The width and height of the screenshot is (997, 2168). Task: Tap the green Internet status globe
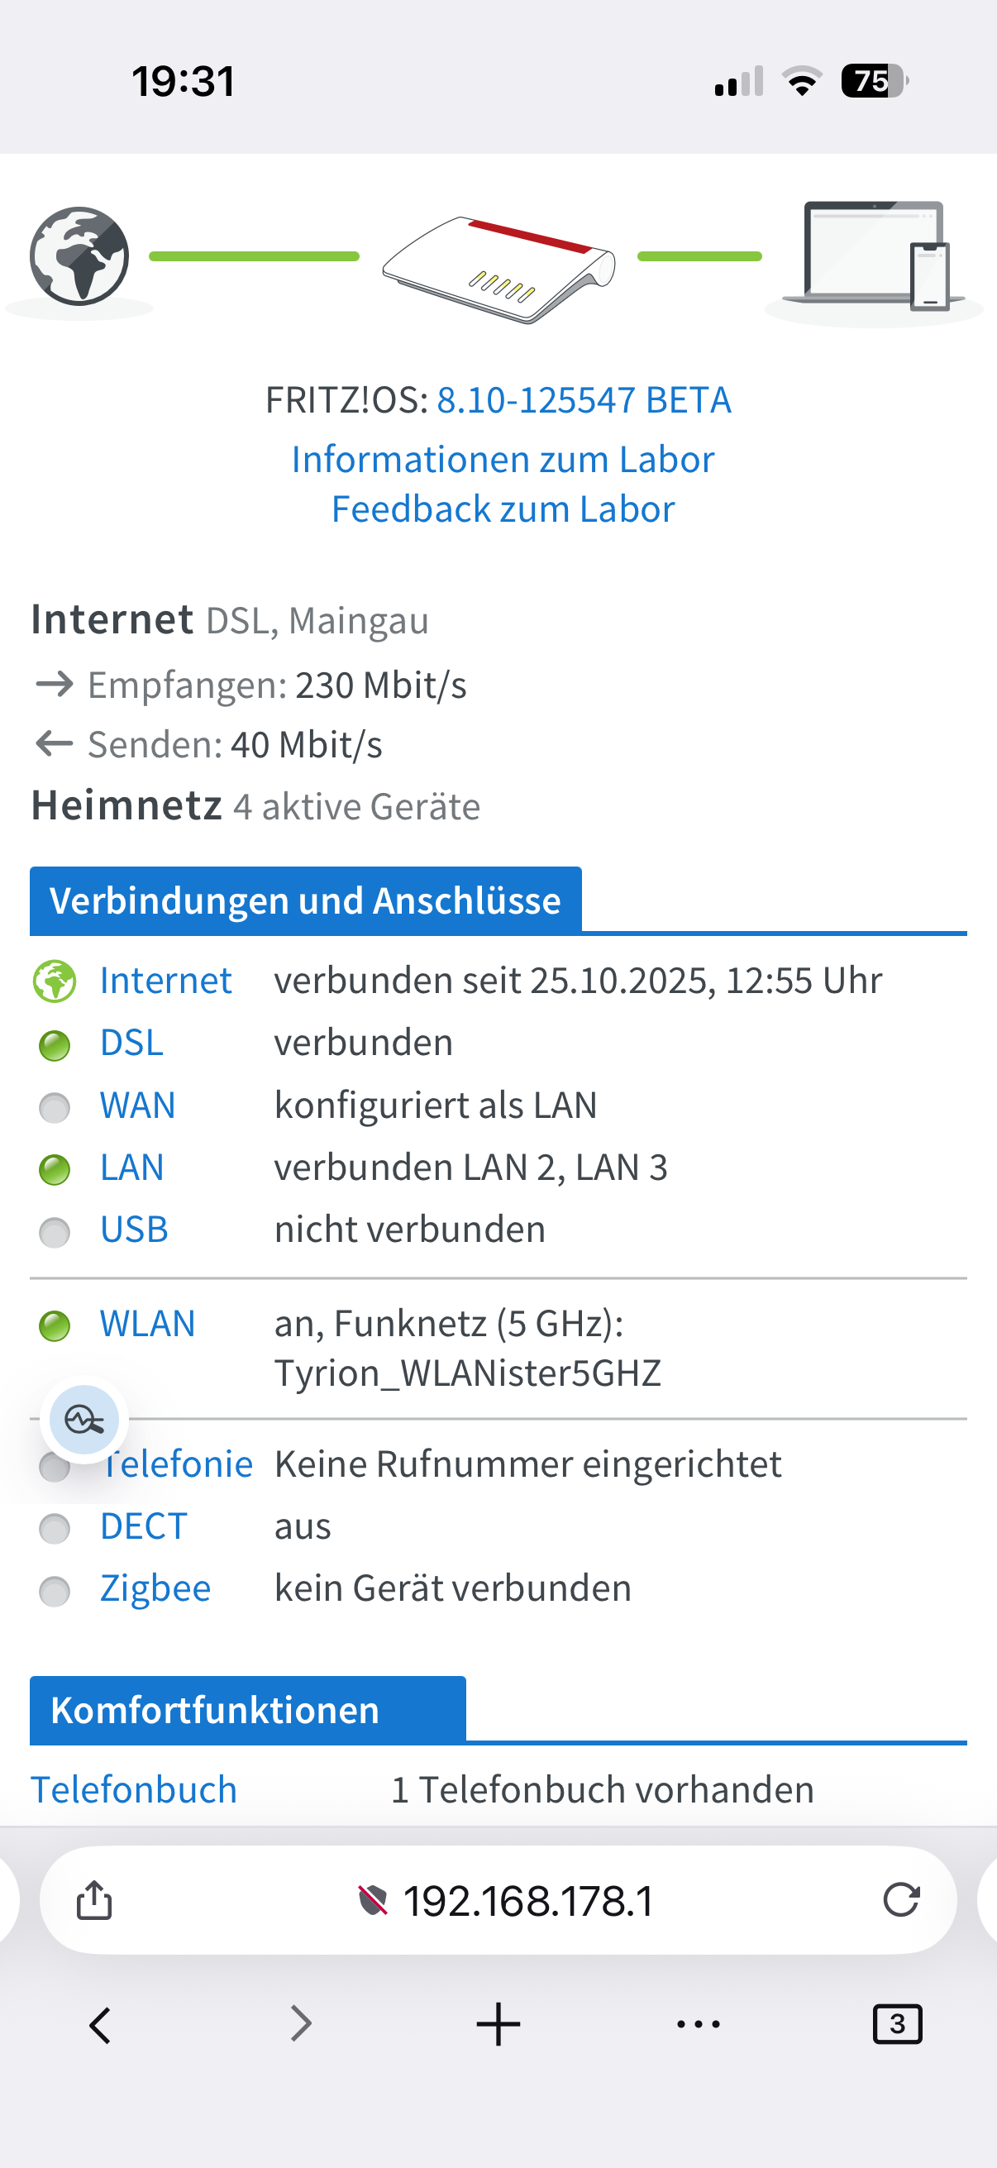pos(55,981)
